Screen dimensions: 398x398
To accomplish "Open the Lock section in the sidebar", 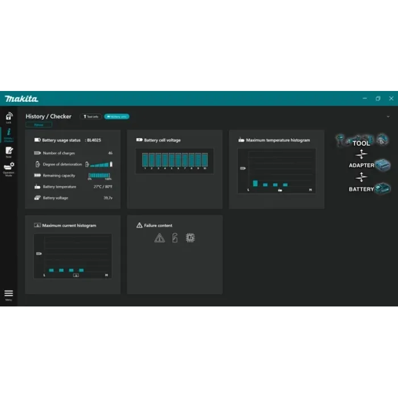I will coord(9,117).
